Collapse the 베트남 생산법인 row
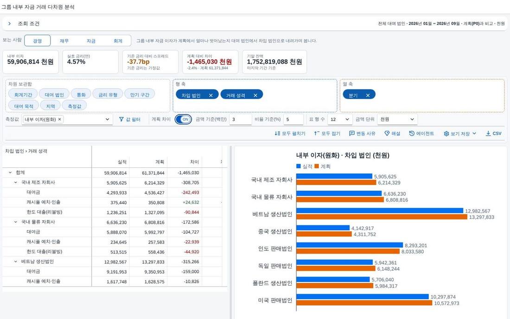The height and width of the screenshot is (319, 510). click(15, 262)
